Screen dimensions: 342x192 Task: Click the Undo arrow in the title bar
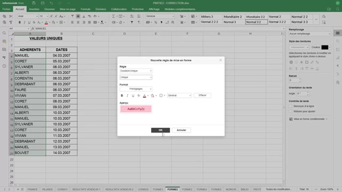tap(51, 3)
